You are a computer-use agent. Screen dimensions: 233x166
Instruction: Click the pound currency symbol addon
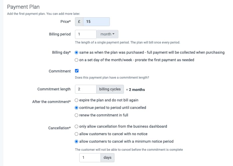click(79, 22)
